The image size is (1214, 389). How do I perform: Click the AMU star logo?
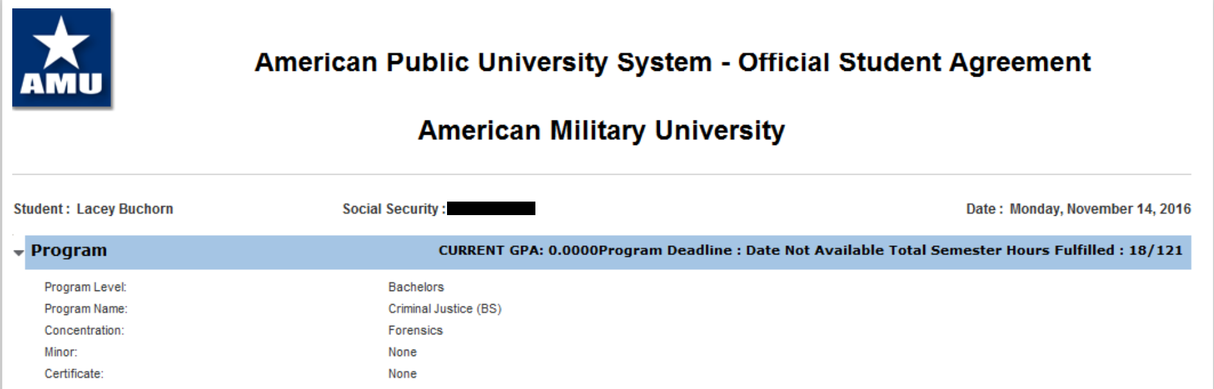62,58
